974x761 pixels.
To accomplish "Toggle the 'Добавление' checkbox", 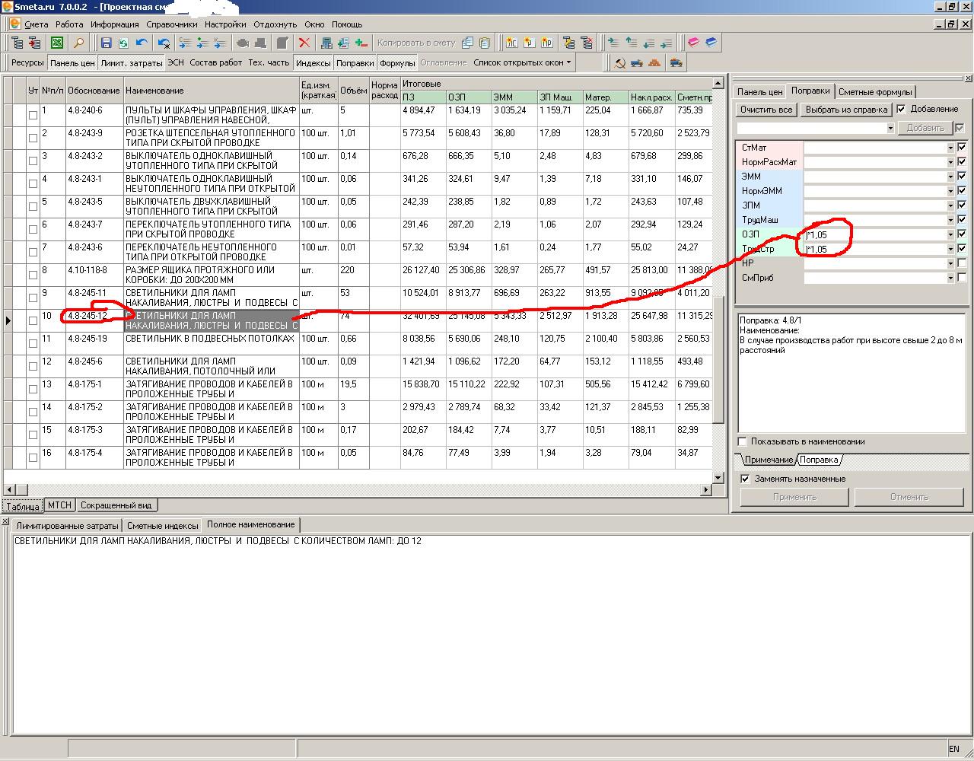I will [901, 109].
